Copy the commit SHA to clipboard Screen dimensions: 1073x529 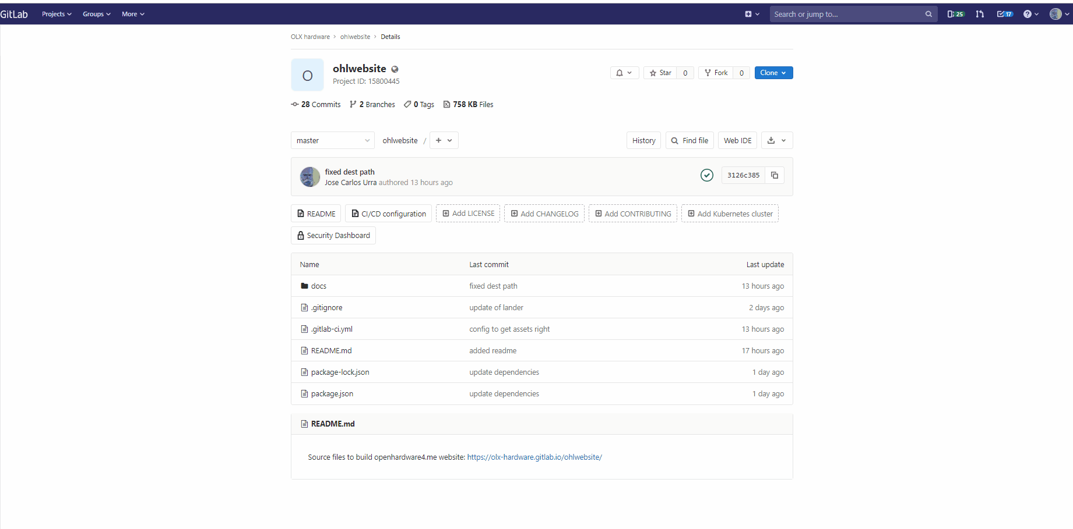click(x=775, y=175)
